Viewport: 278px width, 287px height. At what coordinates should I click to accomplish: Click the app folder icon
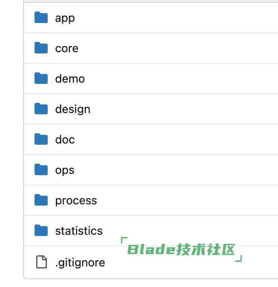click(41, 17)
